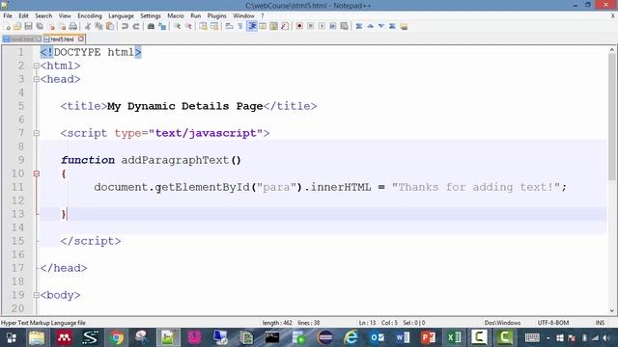Open the Replace toolbar icon
The height and width of the screenshot is (347, 618).
click(x=162, y=26)
